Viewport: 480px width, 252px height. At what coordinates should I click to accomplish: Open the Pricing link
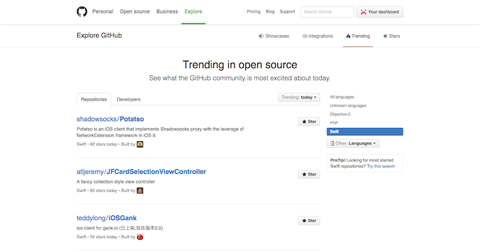tap(253, 11)
